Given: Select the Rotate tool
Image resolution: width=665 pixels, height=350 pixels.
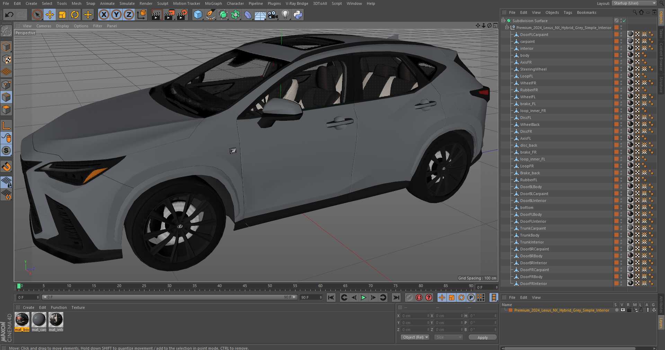Looking at the screenshot, I should point(75,15).
